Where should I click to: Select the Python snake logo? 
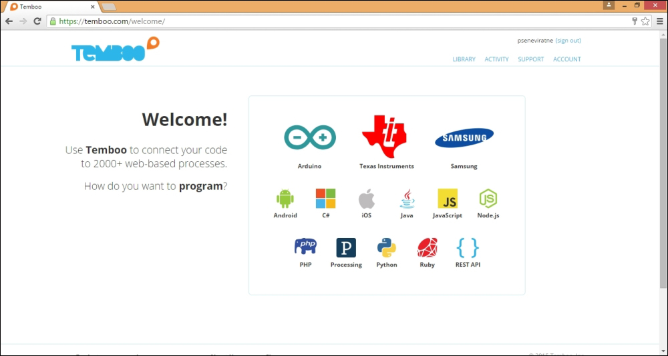coord(386,247)
